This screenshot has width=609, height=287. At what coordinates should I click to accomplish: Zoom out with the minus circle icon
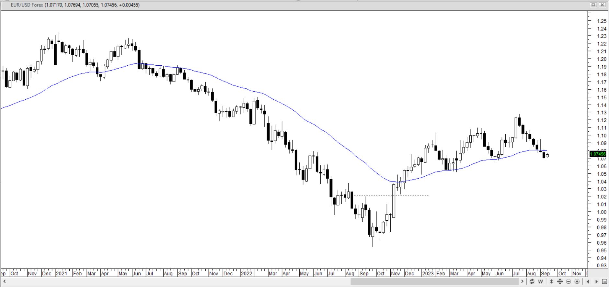(568, 281)
